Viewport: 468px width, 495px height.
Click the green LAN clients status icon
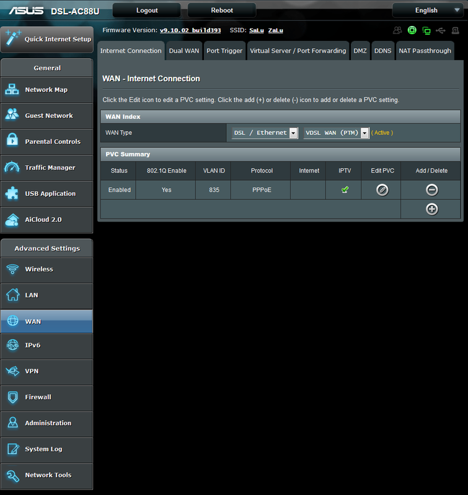426,30
